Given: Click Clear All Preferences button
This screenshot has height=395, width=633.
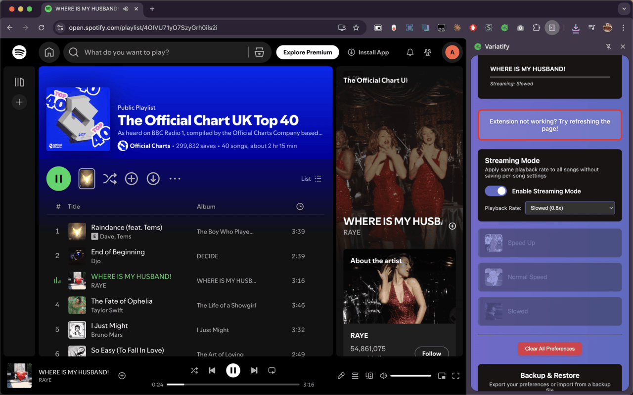Looking at the screenshot, I should pyautogui.click(x=550, y=349).
